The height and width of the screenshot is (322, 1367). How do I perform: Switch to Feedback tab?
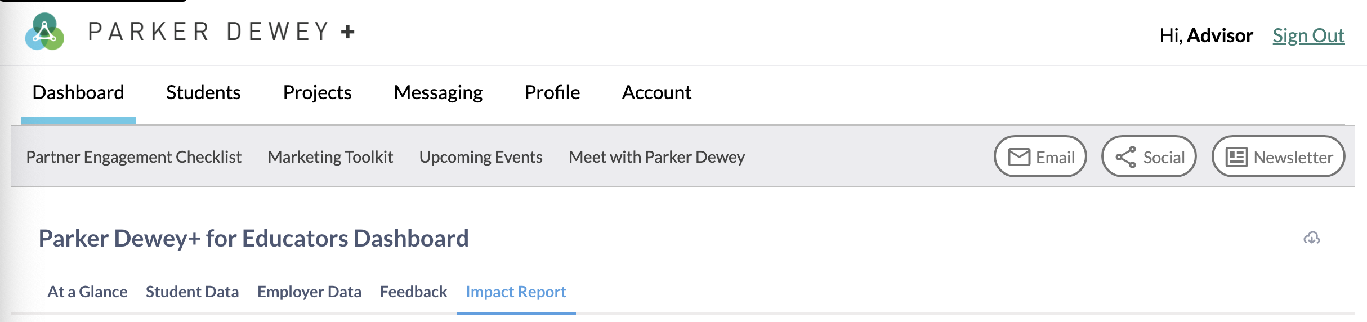[x=413, y=292]
